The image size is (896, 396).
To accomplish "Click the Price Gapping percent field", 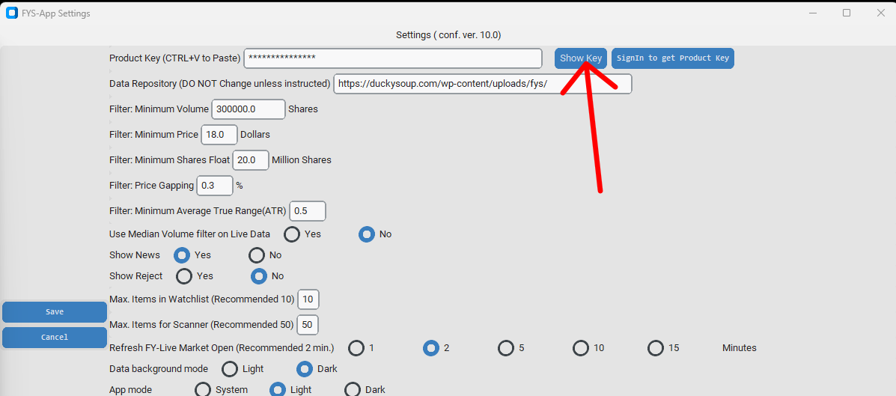I will tap(215, 186).
